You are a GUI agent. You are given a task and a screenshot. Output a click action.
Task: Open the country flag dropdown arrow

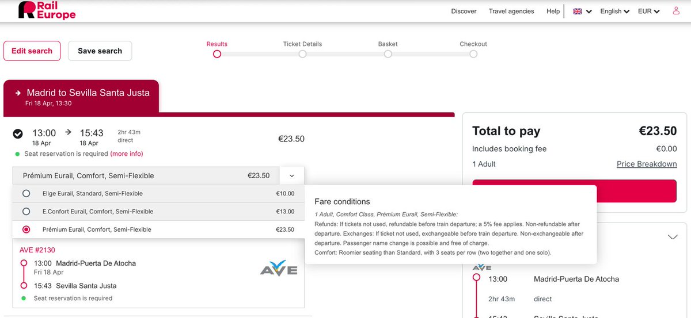[x=589, y=12]
